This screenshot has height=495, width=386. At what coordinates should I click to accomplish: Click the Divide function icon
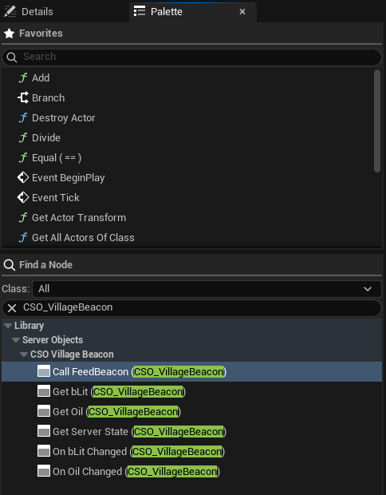point(23,137)
